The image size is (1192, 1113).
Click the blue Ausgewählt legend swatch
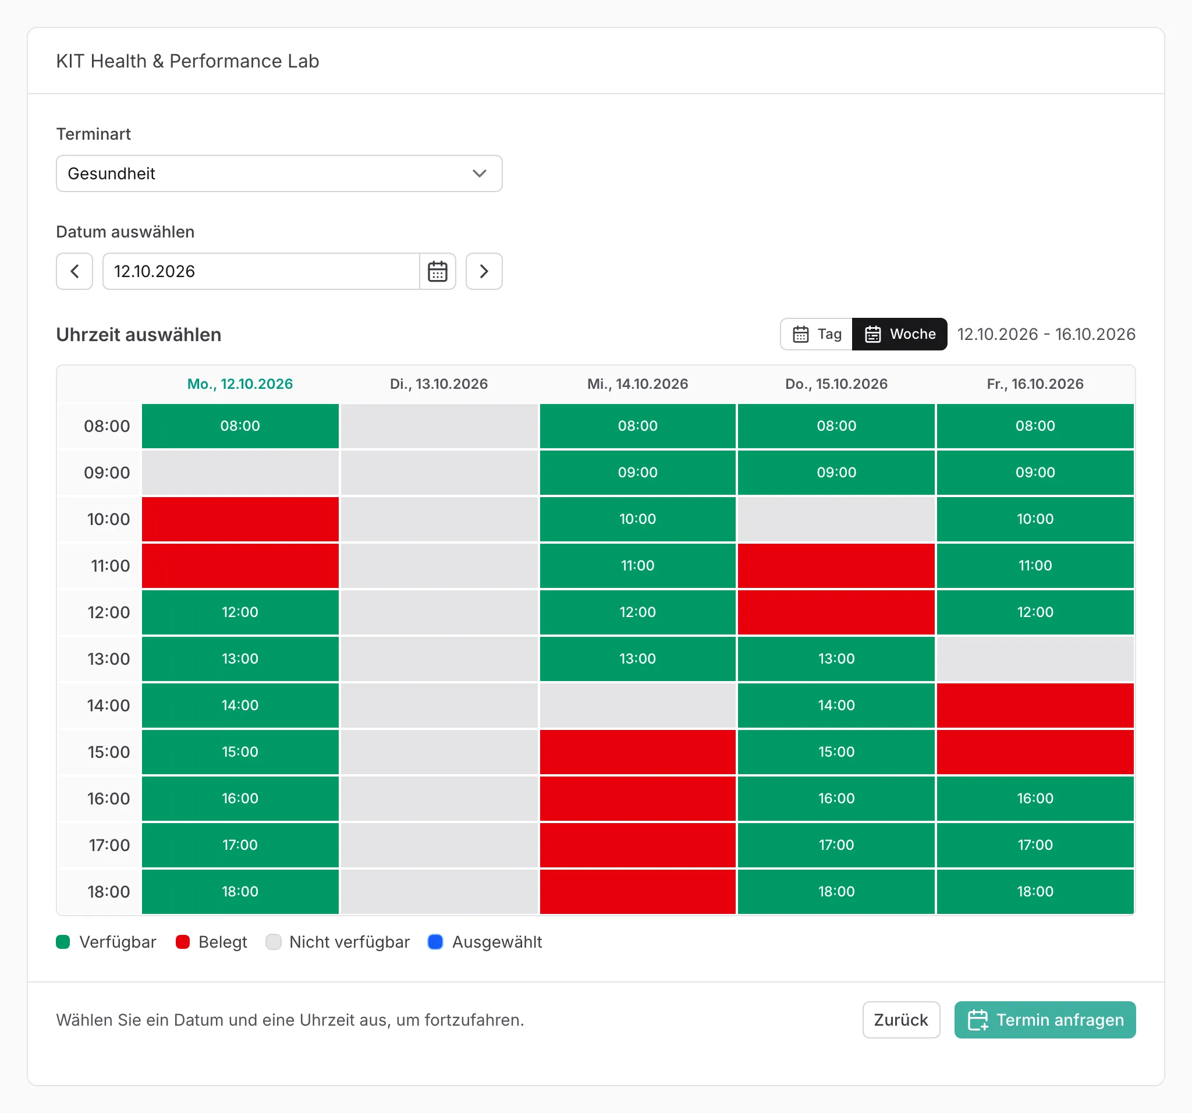click(x=435, y=942)
